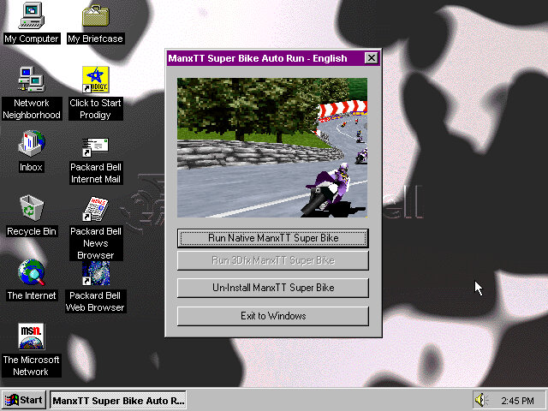The width and height of the screenshot is (548, 411).
Task: Open The Microsoft Network icon
Action: (31, 337)
